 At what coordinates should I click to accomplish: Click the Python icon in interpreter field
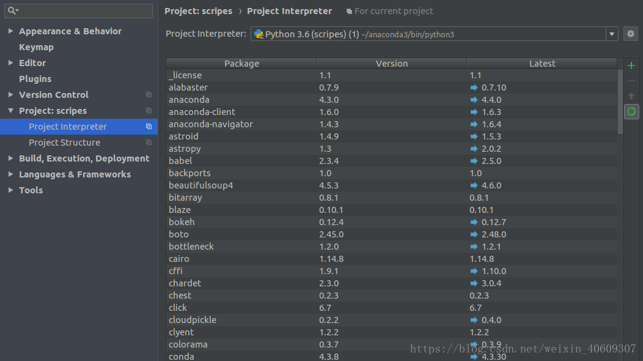259,34
